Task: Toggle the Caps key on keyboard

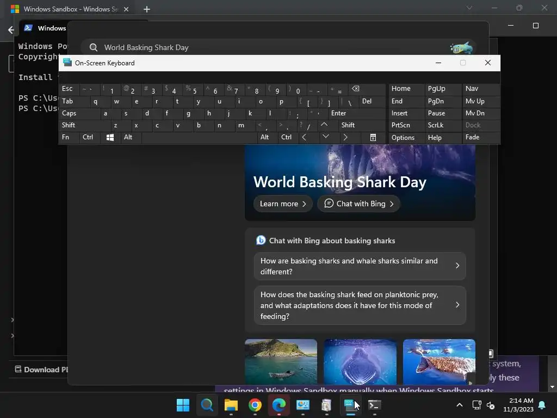Action: [79, 113]
